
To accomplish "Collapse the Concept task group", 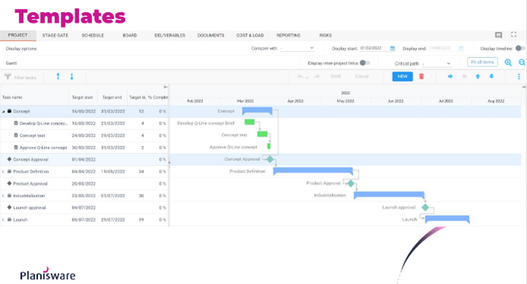I will click(4, 111).
